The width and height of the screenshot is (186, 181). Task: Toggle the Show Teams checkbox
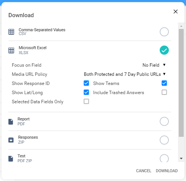coord(164,83)
